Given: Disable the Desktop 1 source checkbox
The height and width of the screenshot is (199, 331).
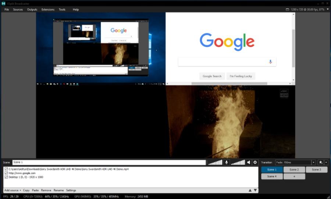Looking at the screenshot, I should click(x=6, y=177).
